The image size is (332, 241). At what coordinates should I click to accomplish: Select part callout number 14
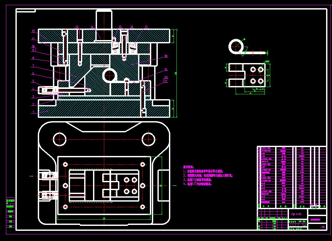[92, 27]
